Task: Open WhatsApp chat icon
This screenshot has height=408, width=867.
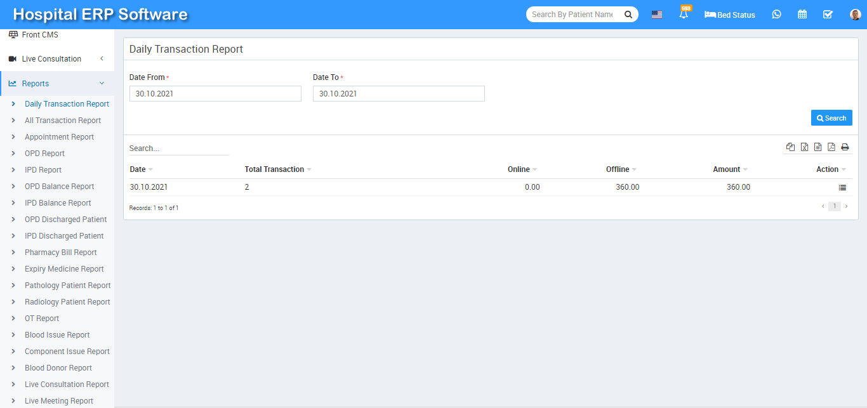Action: (x=776, y=15)
